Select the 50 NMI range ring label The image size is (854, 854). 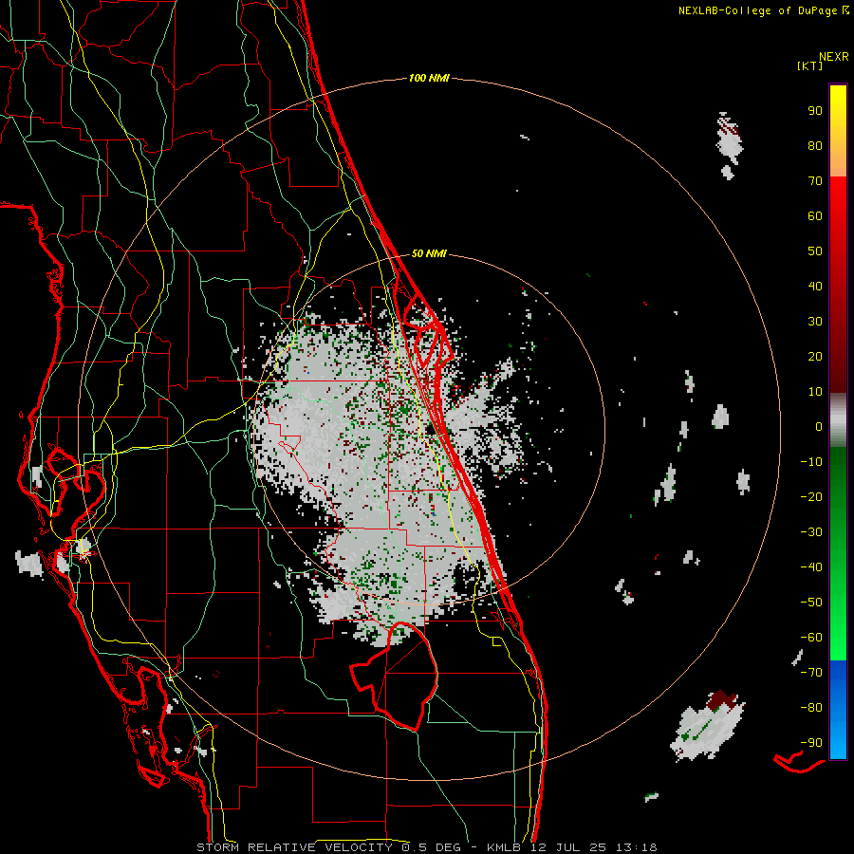click(429, 253)
